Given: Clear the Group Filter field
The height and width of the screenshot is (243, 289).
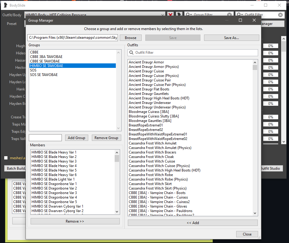Looking at the screenshot, I should tap(229, 15).
